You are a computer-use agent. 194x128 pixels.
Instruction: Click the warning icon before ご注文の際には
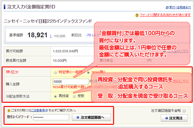pos(9,110)
